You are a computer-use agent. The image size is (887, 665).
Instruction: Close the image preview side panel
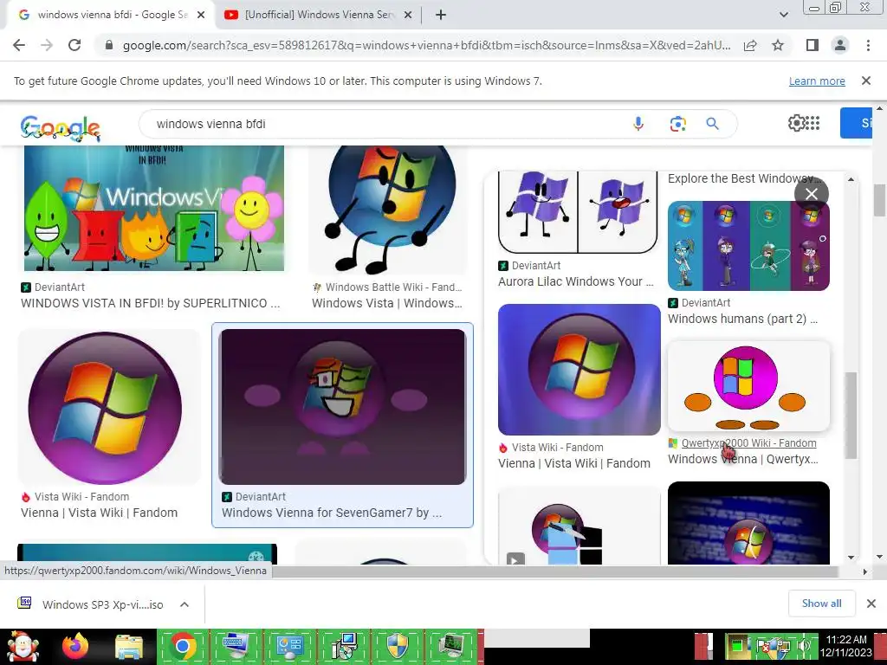click(x=811, y=194)
